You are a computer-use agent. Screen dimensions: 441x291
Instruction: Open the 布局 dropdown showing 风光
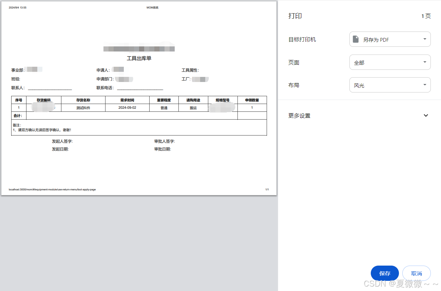[390, 85]
